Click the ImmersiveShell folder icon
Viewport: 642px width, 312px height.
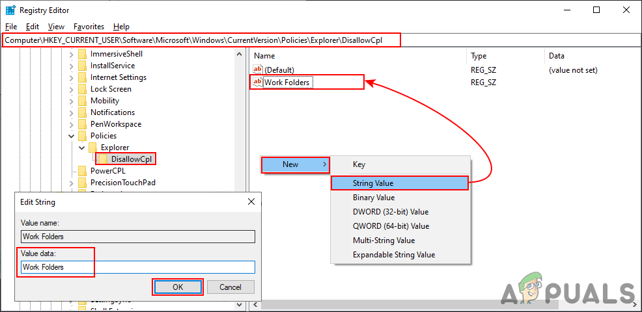(x=82, y=53)
